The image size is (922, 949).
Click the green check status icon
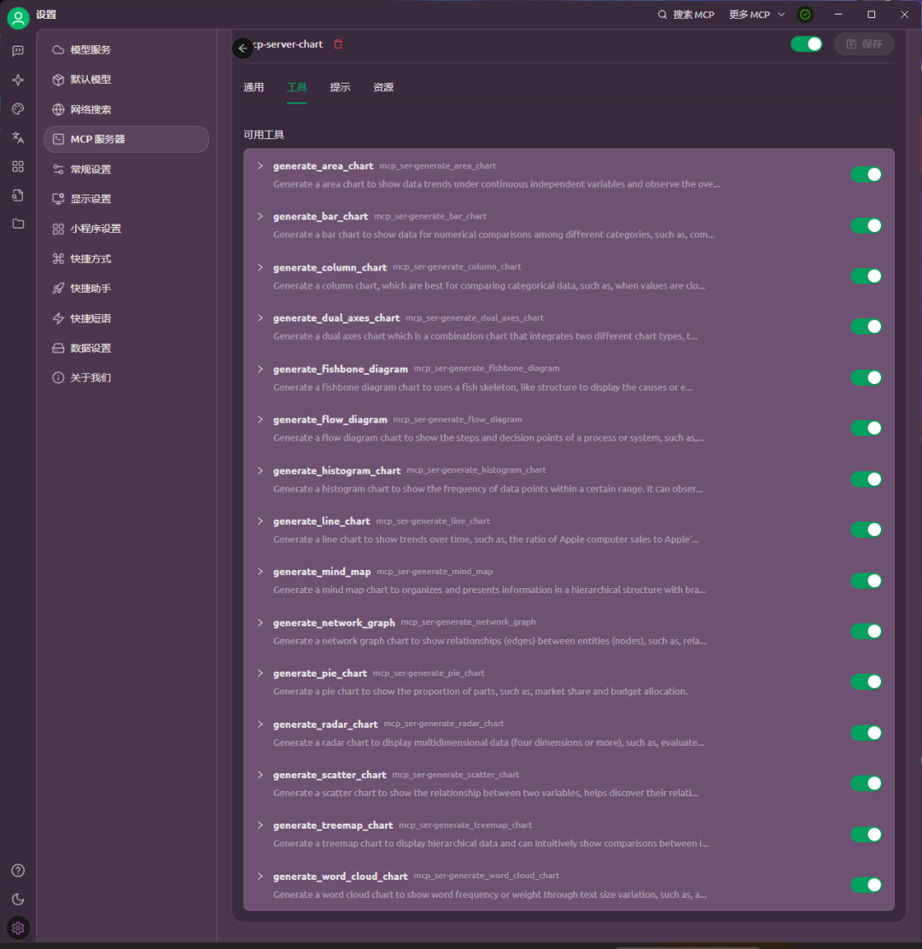pyautogui.click(x=805, y=15)
